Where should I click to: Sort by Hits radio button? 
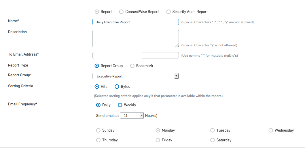97,87
